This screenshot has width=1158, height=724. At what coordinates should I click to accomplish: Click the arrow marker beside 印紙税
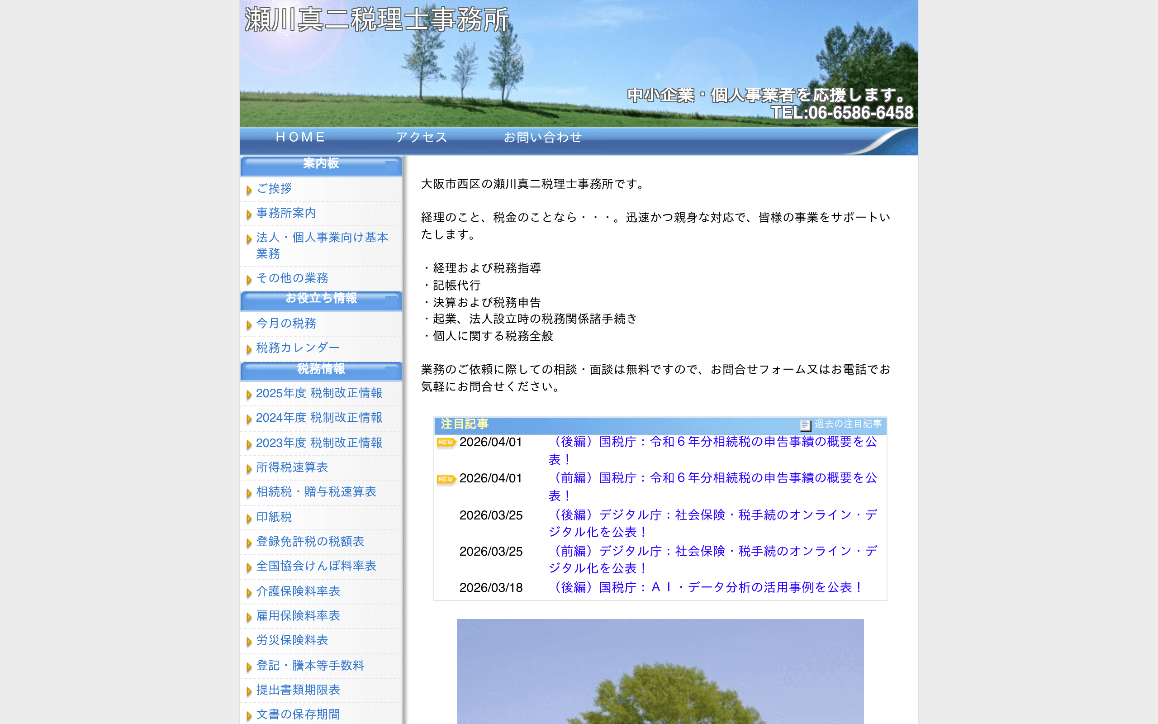coord(249,518)
